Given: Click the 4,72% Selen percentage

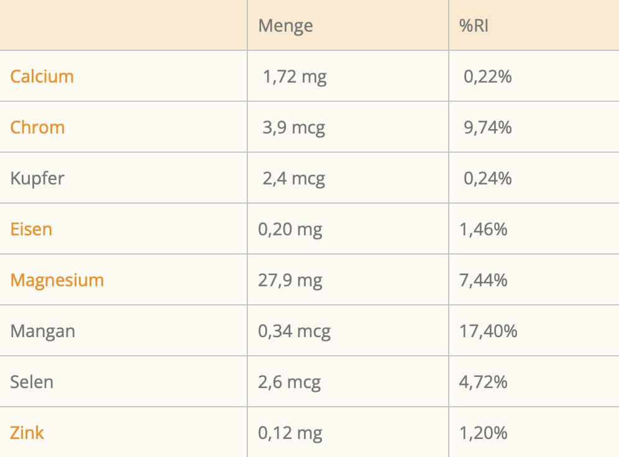Looking at the screenshot, I should [x=483, y=382].
